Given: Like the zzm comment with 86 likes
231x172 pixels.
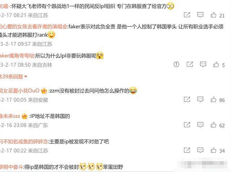Looking at the screenshot, I should point(213,99).
